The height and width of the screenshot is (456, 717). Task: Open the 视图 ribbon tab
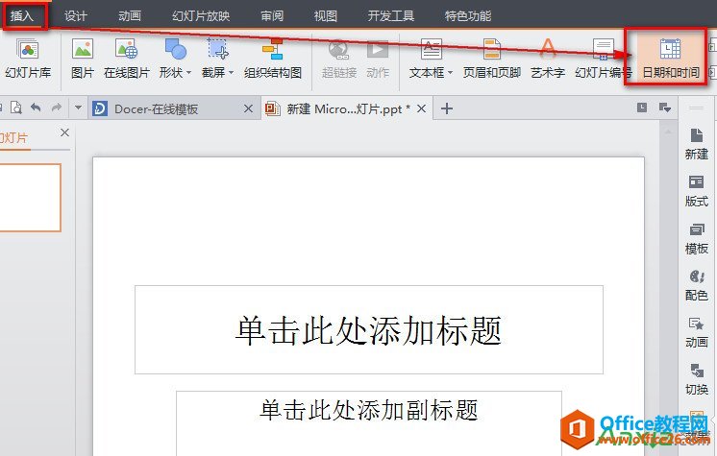click(326, 16)
